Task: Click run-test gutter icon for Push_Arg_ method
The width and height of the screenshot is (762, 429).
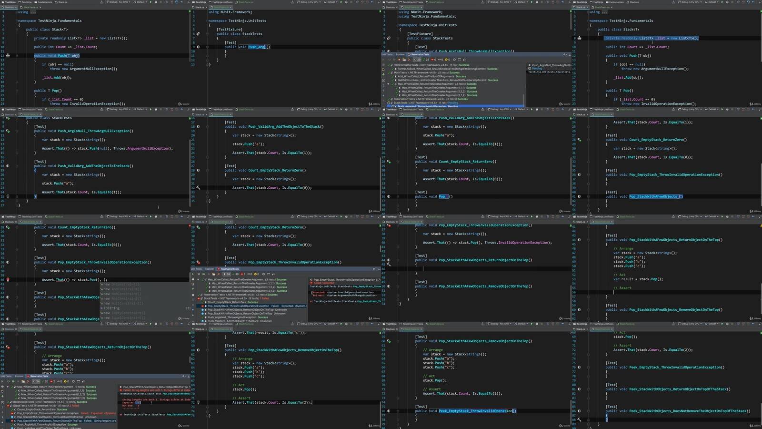Action: point(198,47)
